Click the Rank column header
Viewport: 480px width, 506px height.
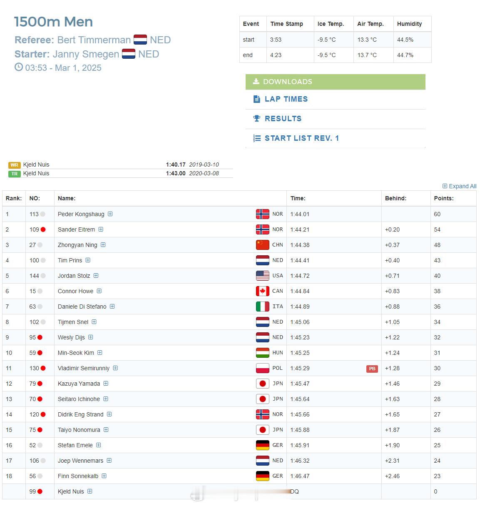click(x=14, y=198)
